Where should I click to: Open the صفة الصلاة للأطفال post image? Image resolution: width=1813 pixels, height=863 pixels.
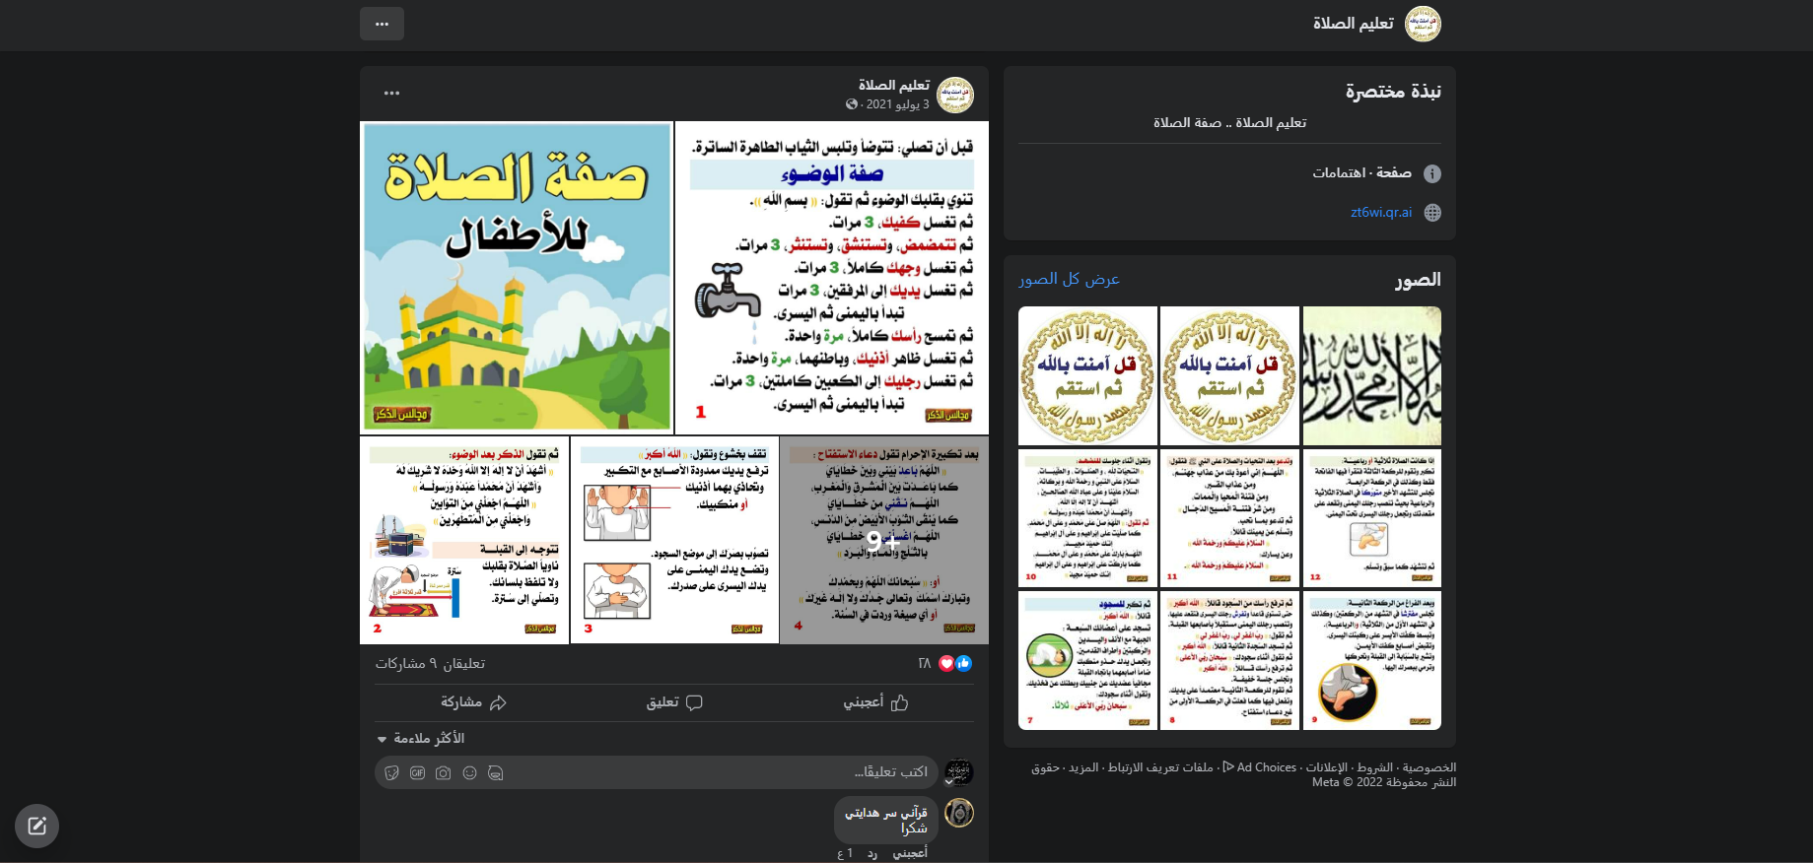click(x=517, y=277)
